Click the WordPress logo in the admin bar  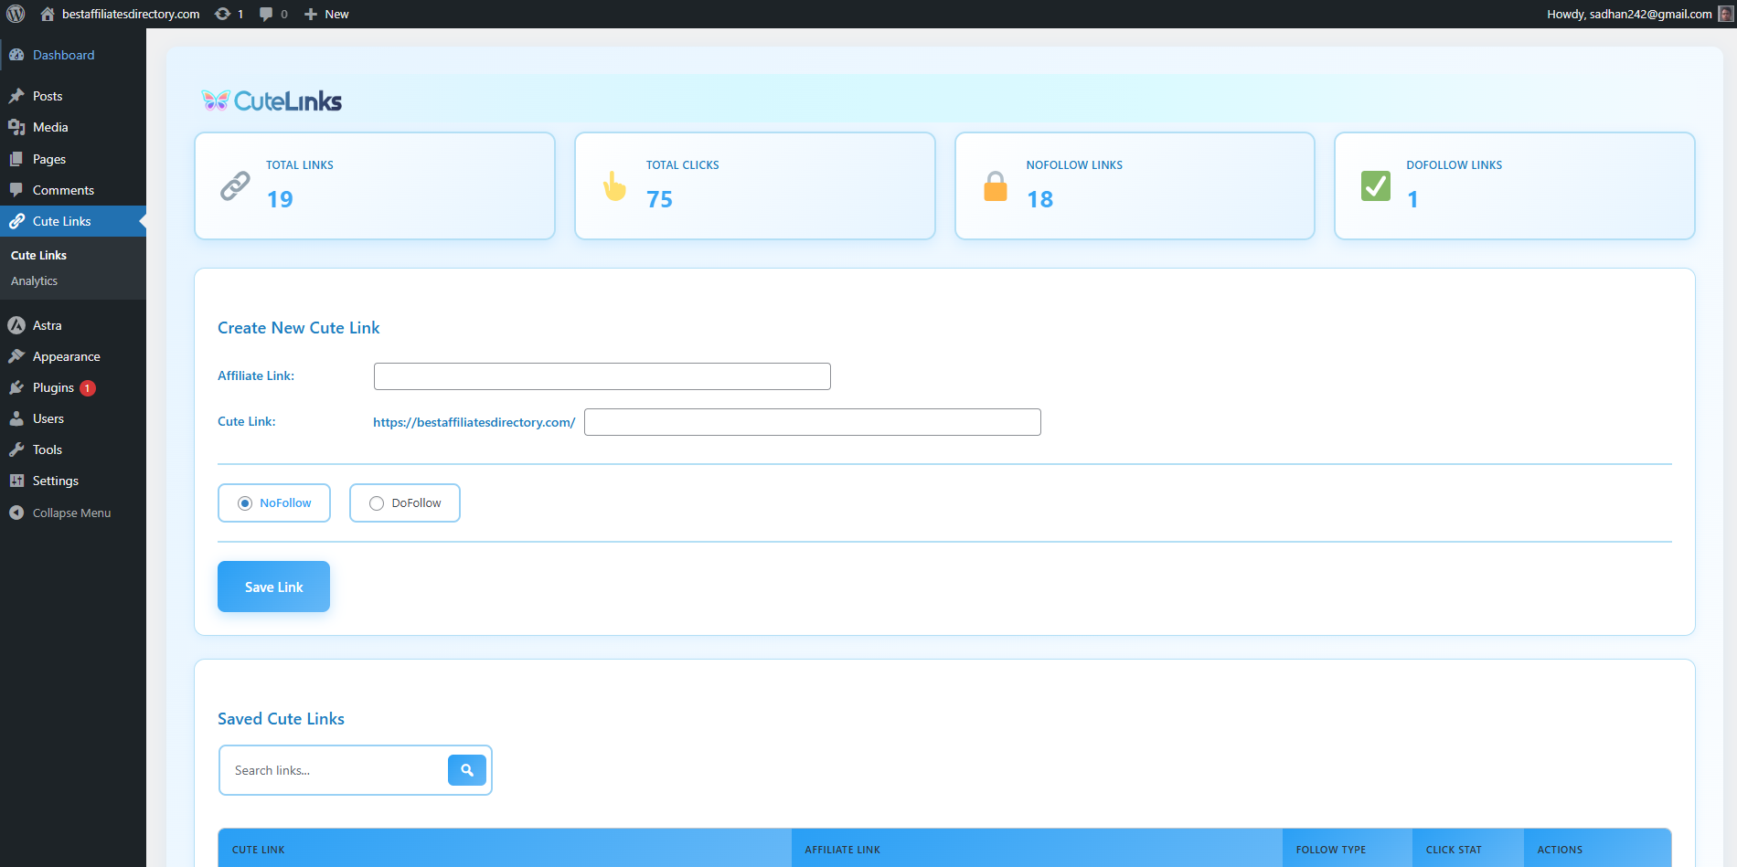15,14
